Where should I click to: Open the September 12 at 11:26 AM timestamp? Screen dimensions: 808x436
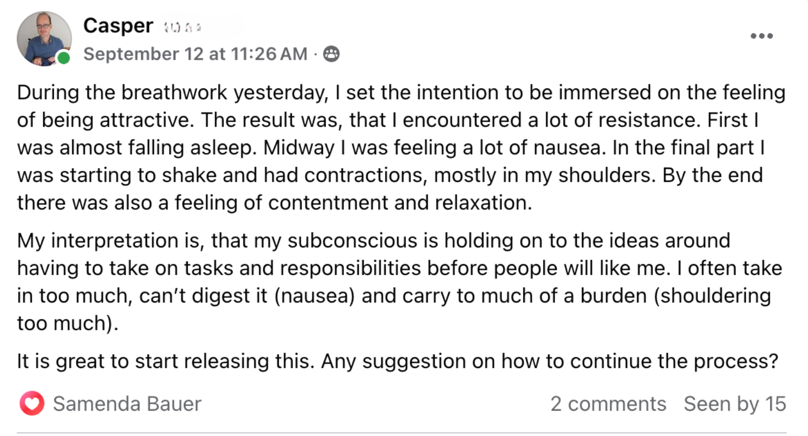coord(195,54)
